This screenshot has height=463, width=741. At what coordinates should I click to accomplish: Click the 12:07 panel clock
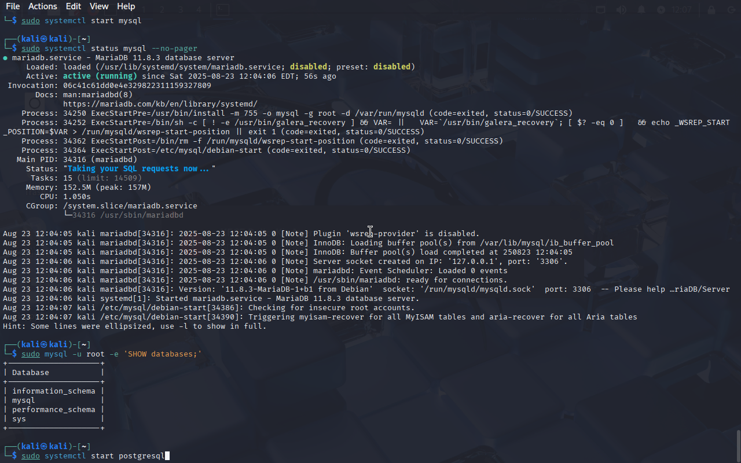[x=683, y=10]
